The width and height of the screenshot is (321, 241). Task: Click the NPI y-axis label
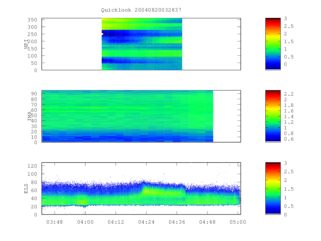pos(26,44)
